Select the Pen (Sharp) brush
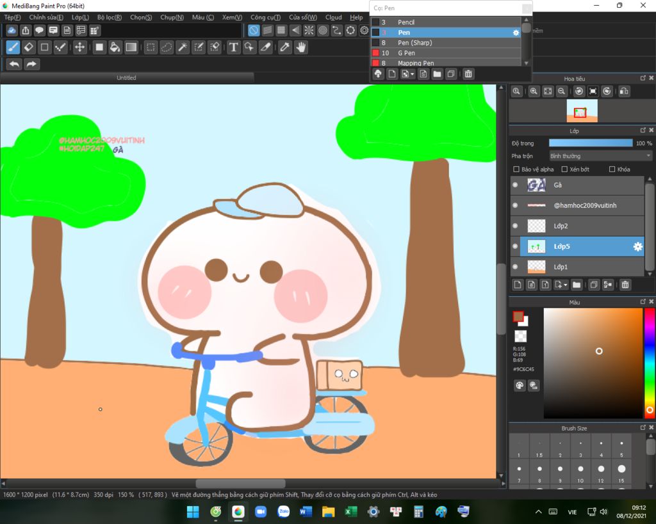 pos(446,43)
